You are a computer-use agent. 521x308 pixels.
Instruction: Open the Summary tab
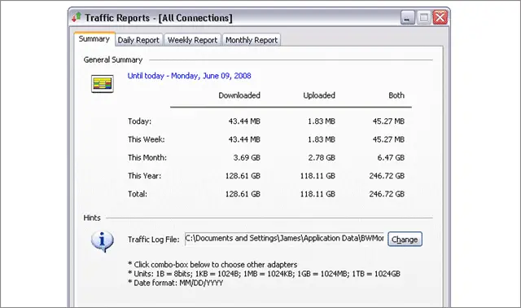(x=94, y=39)
